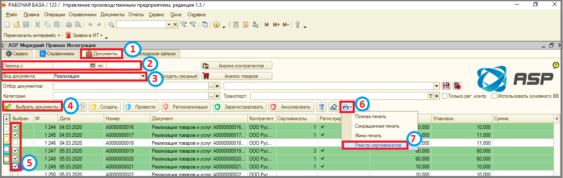This screenshot has width=563, height=178.
Task: Toggle checkbox for row 1 249
Action: [15, 166]
